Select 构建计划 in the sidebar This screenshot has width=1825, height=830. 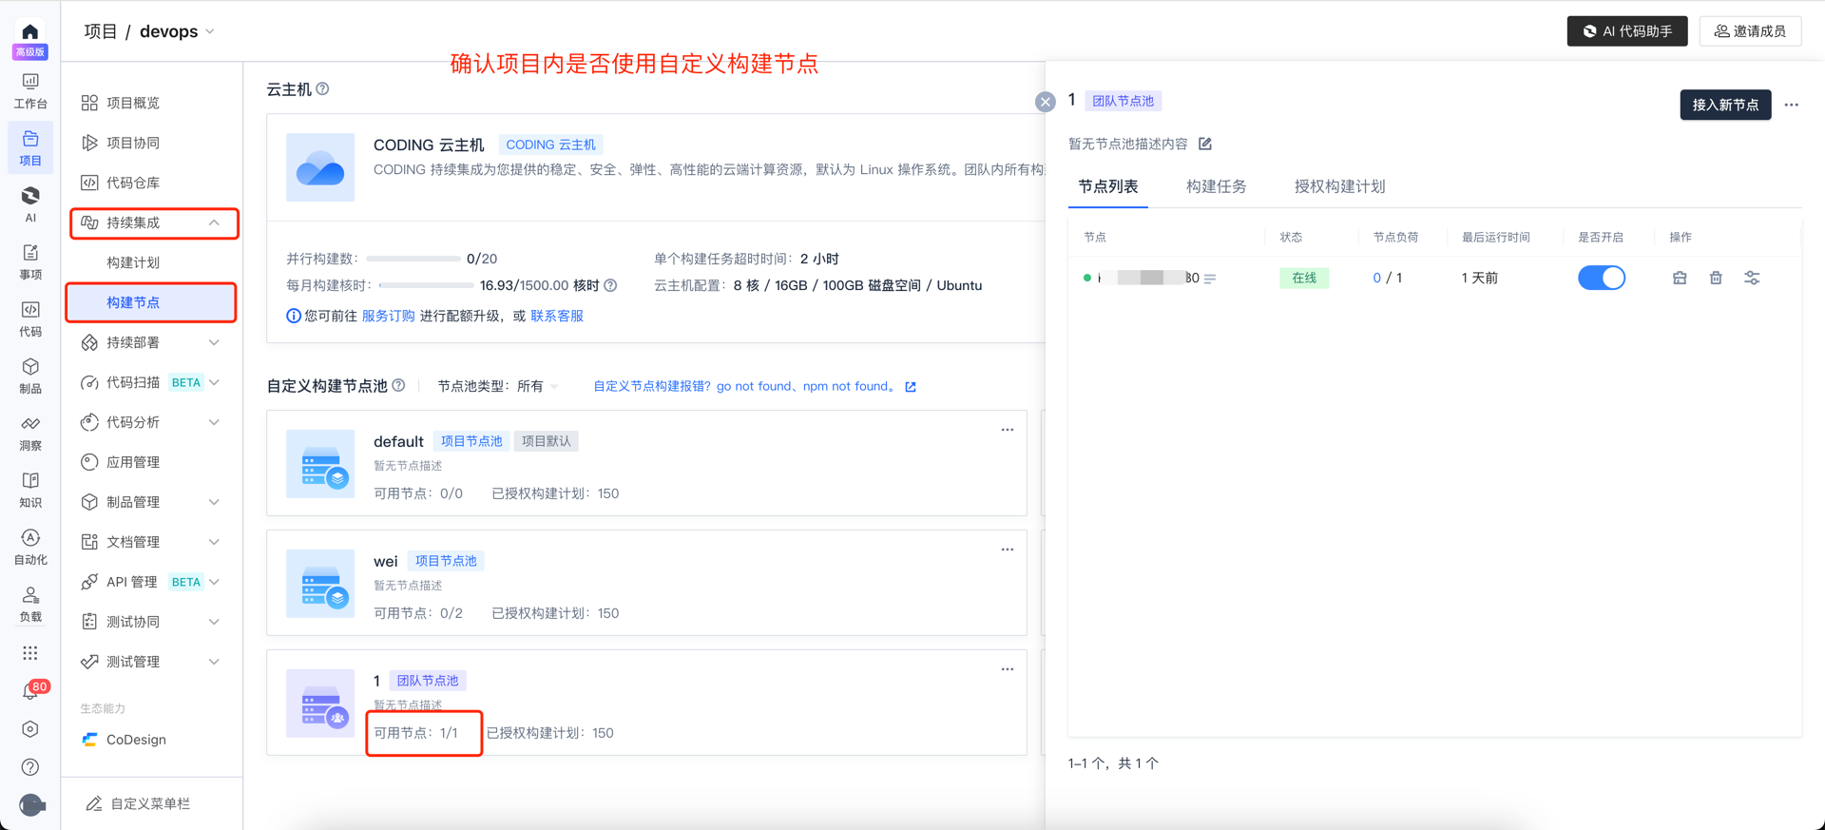(133, 262)
